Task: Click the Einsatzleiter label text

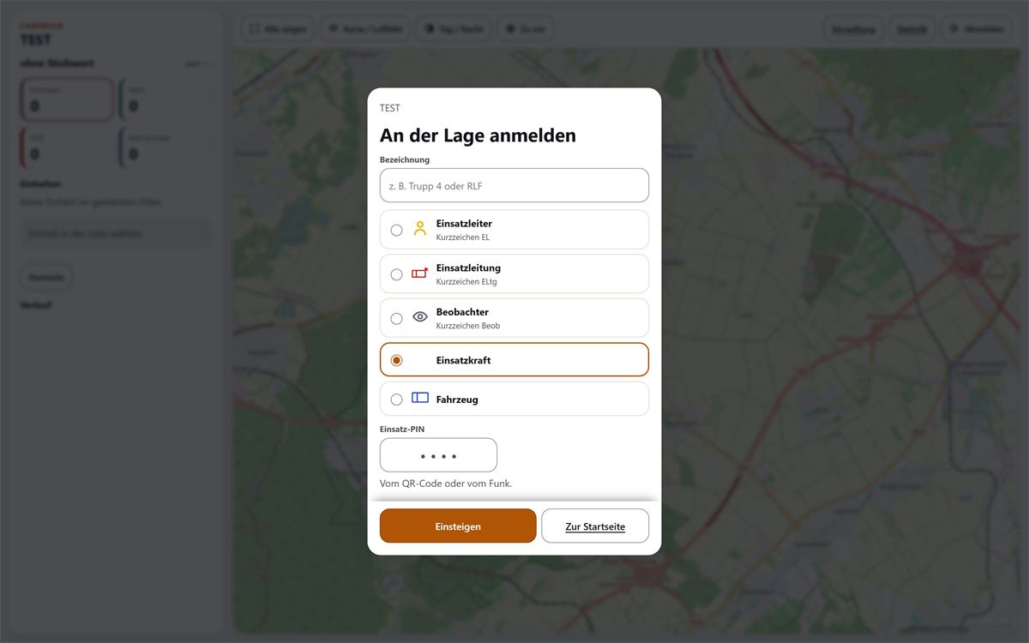Action: (x=464, y=224)
